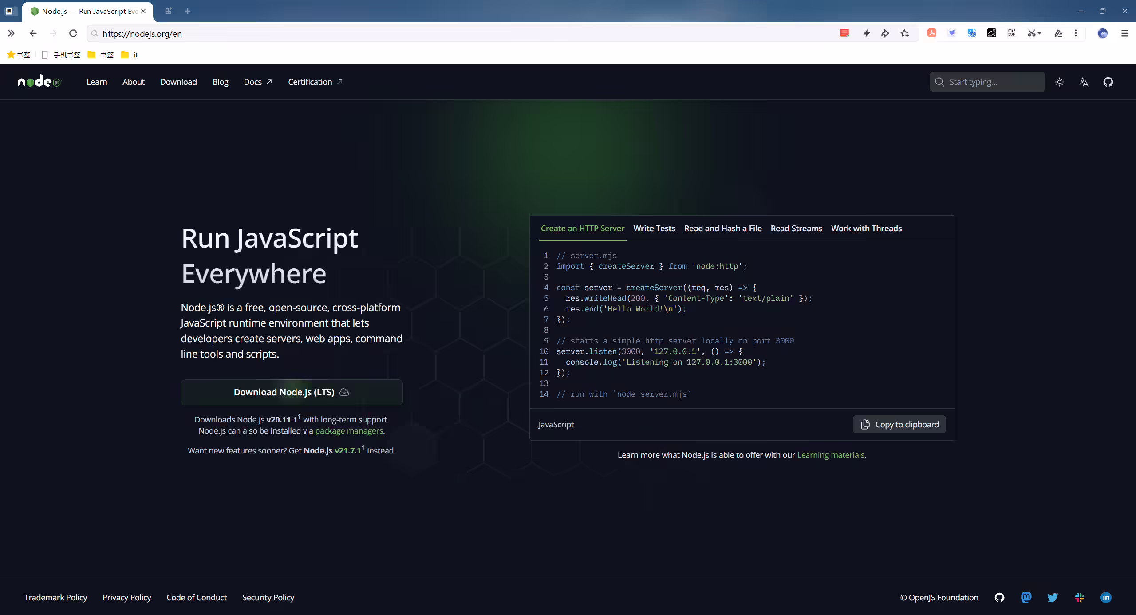Screen dimensions: 1136x615
Task: Open the red reader note icon in the address bar
Action: point(844,33)
